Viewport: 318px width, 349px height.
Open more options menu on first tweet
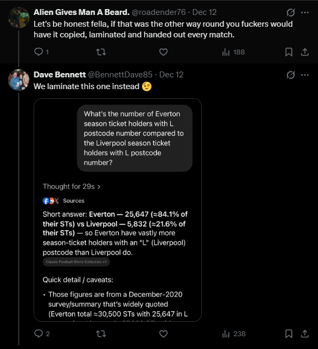[305, 12]
